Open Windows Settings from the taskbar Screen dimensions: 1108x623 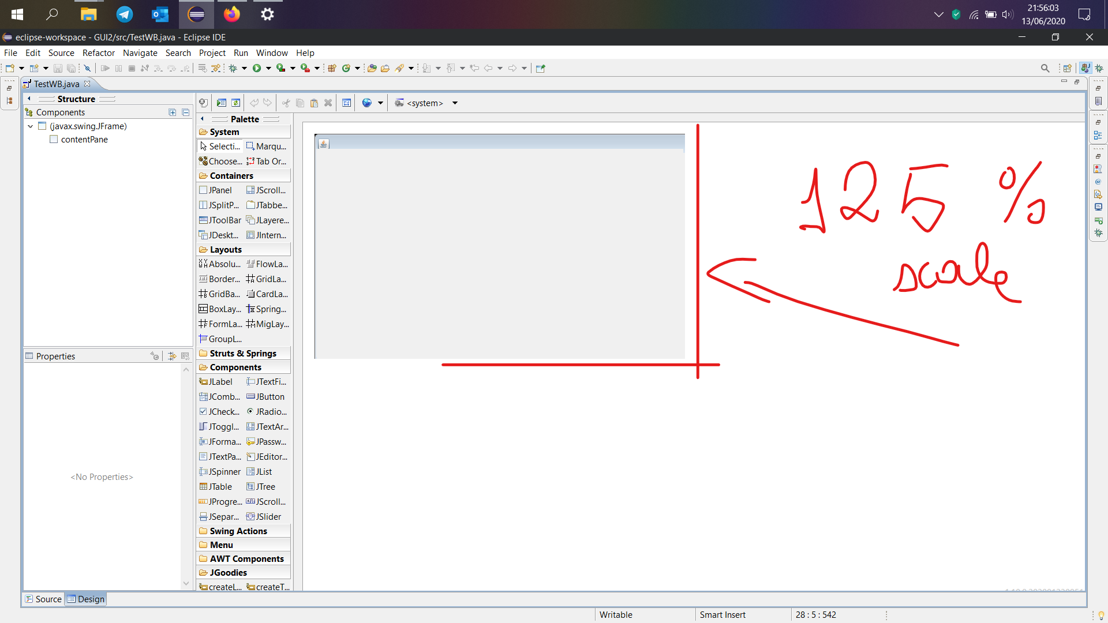[267, 14]
